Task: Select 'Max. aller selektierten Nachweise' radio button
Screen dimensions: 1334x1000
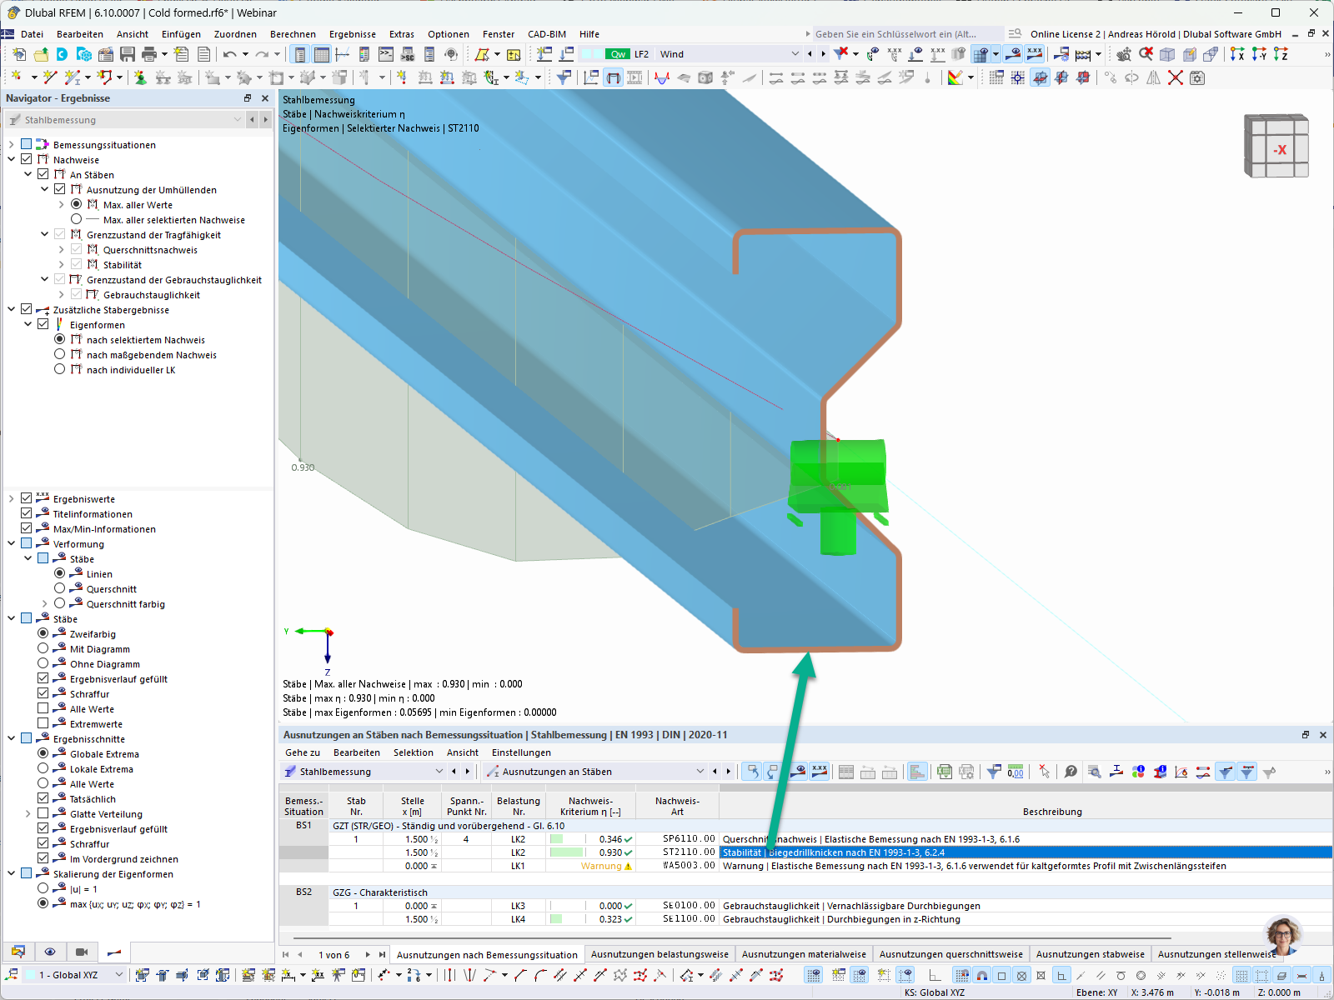Action: coord(77,219)
